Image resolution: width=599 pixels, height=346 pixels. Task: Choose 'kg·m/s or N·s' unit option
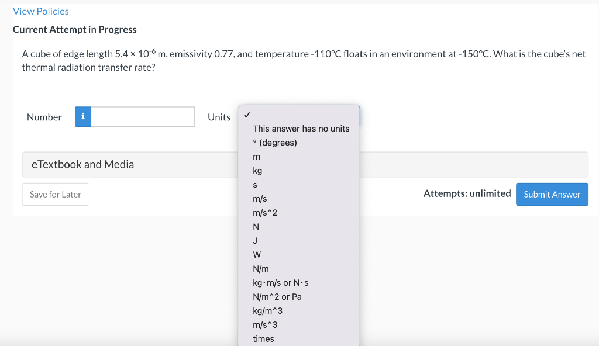tap(280, 283)
